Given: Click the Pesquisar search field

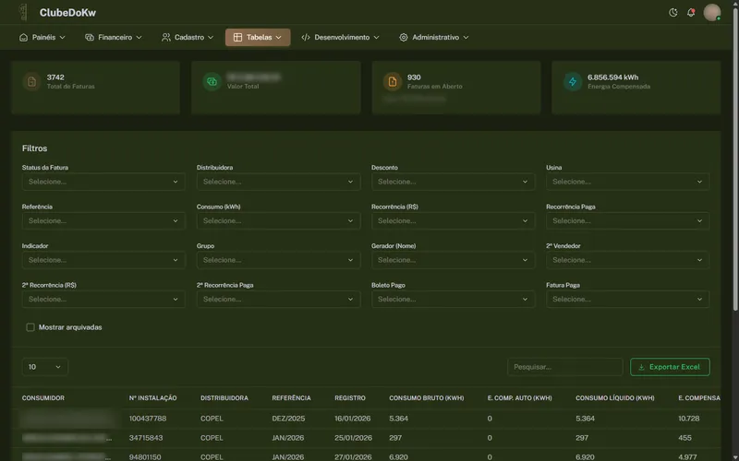Looking at the screenshot, I should click(x=565, y=367).
